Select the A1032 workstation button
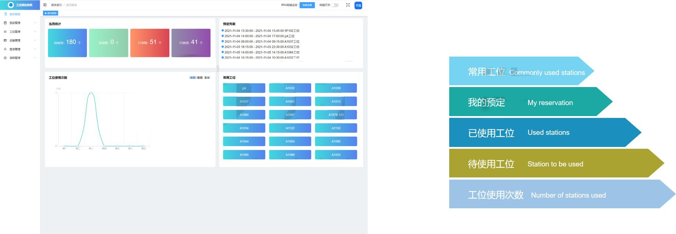This screenshot has height=234, width=676. click(290, 88)
